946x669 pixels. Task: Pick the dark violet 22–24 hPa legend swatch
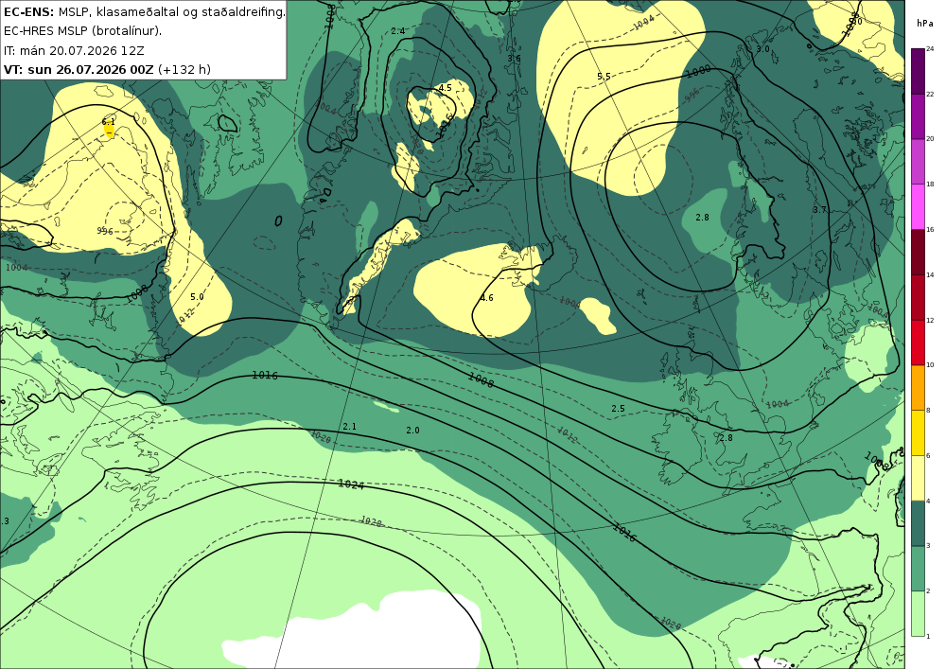[919, 71]
